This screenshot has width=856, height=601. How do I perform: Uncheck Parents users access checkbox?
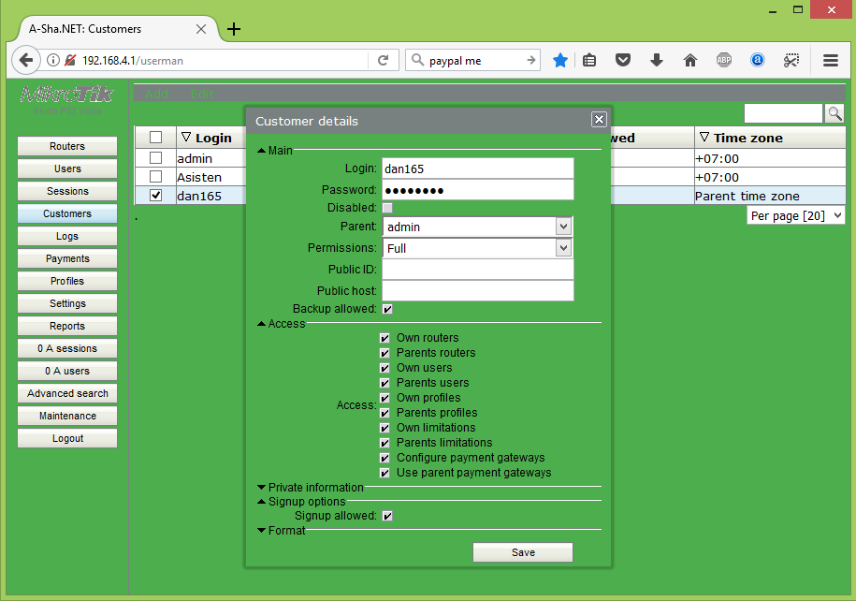point(384,383)
